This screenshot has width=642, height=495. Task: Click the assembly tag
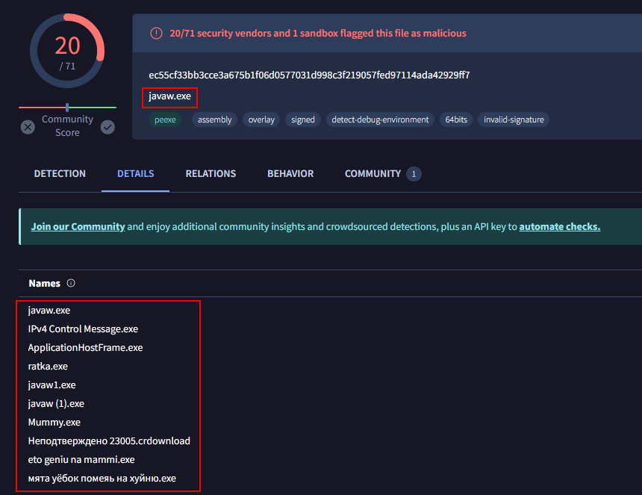pos(214,119)
